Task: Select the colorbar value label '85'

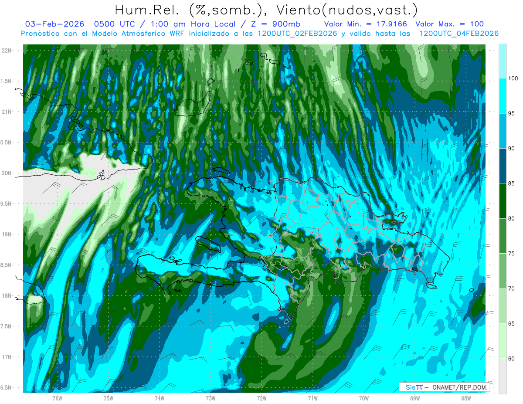Action: coord(512,183)
